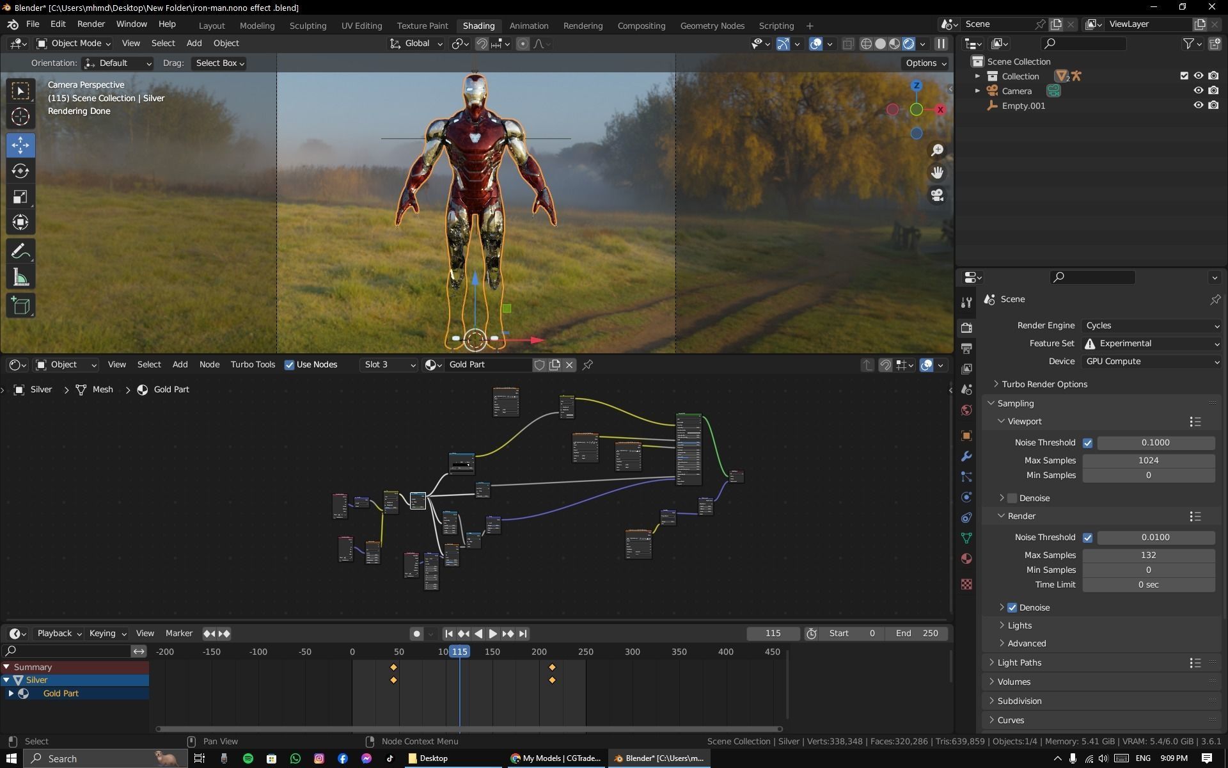Choose the Measure tool
This screenshot has height=768, width=1228.
[x=20, y=277]
